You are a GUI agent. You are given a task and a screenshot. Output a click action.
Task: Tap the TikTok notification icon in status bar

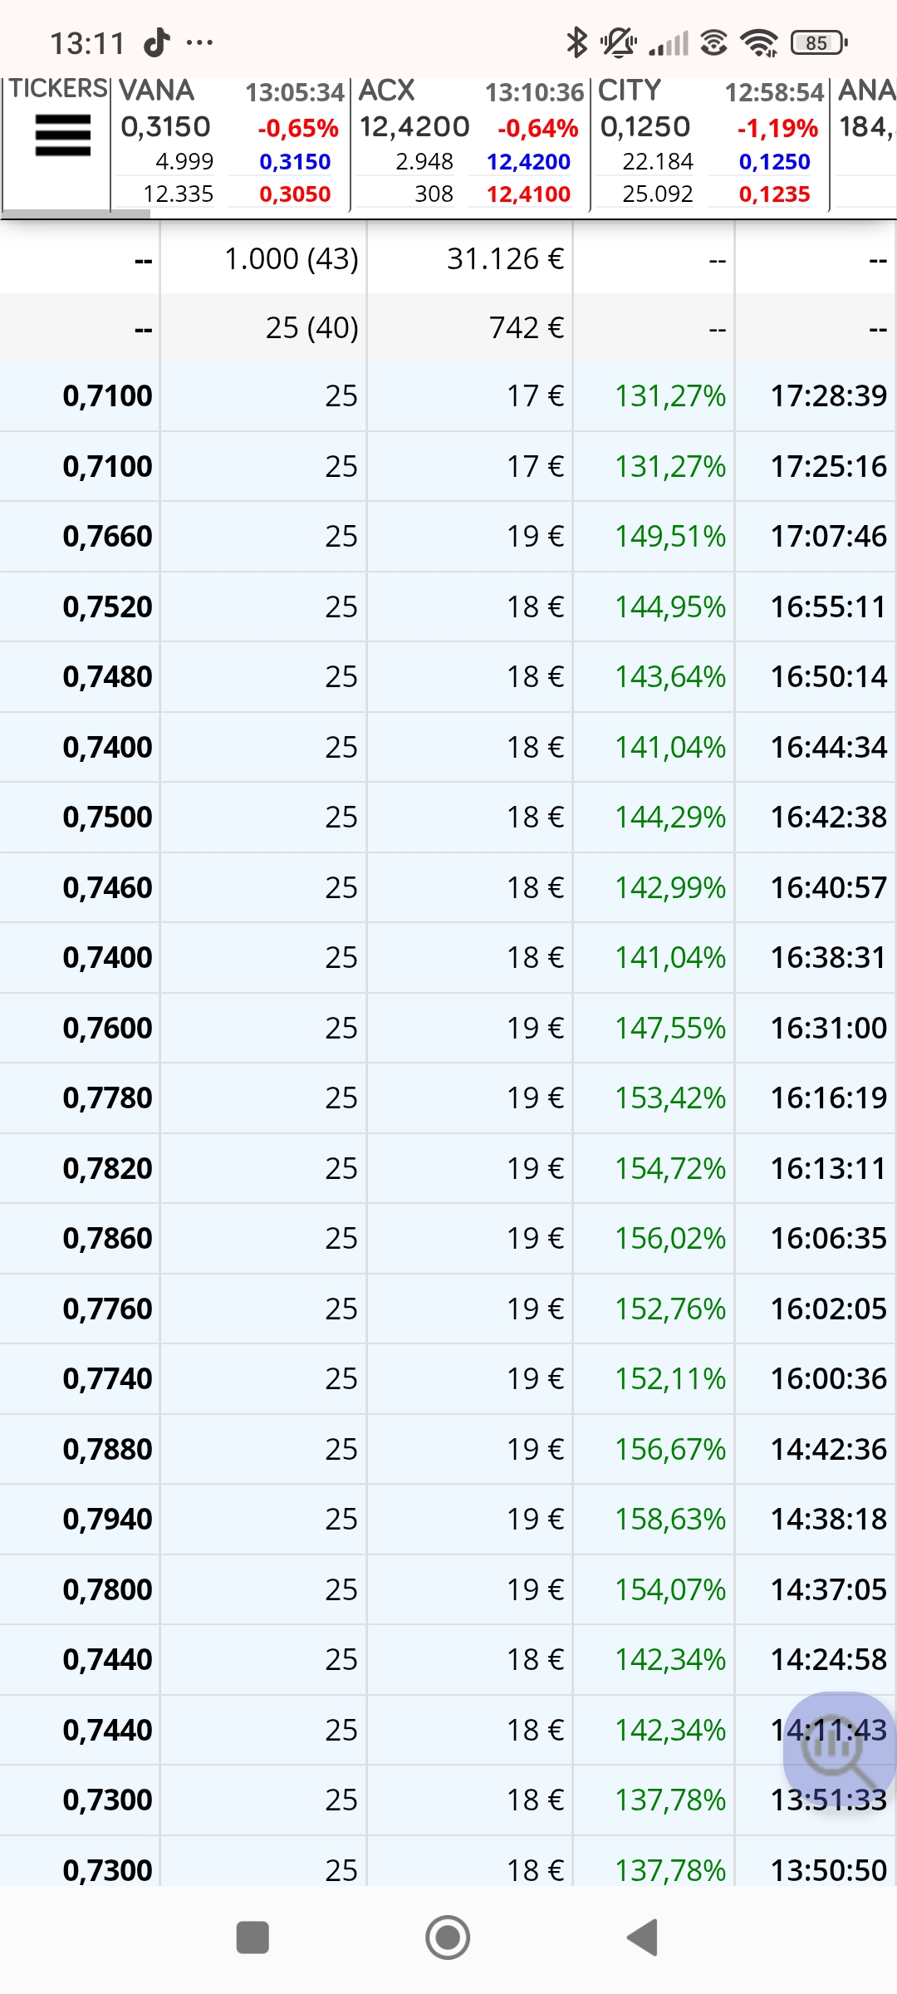[x=157, y=42]
